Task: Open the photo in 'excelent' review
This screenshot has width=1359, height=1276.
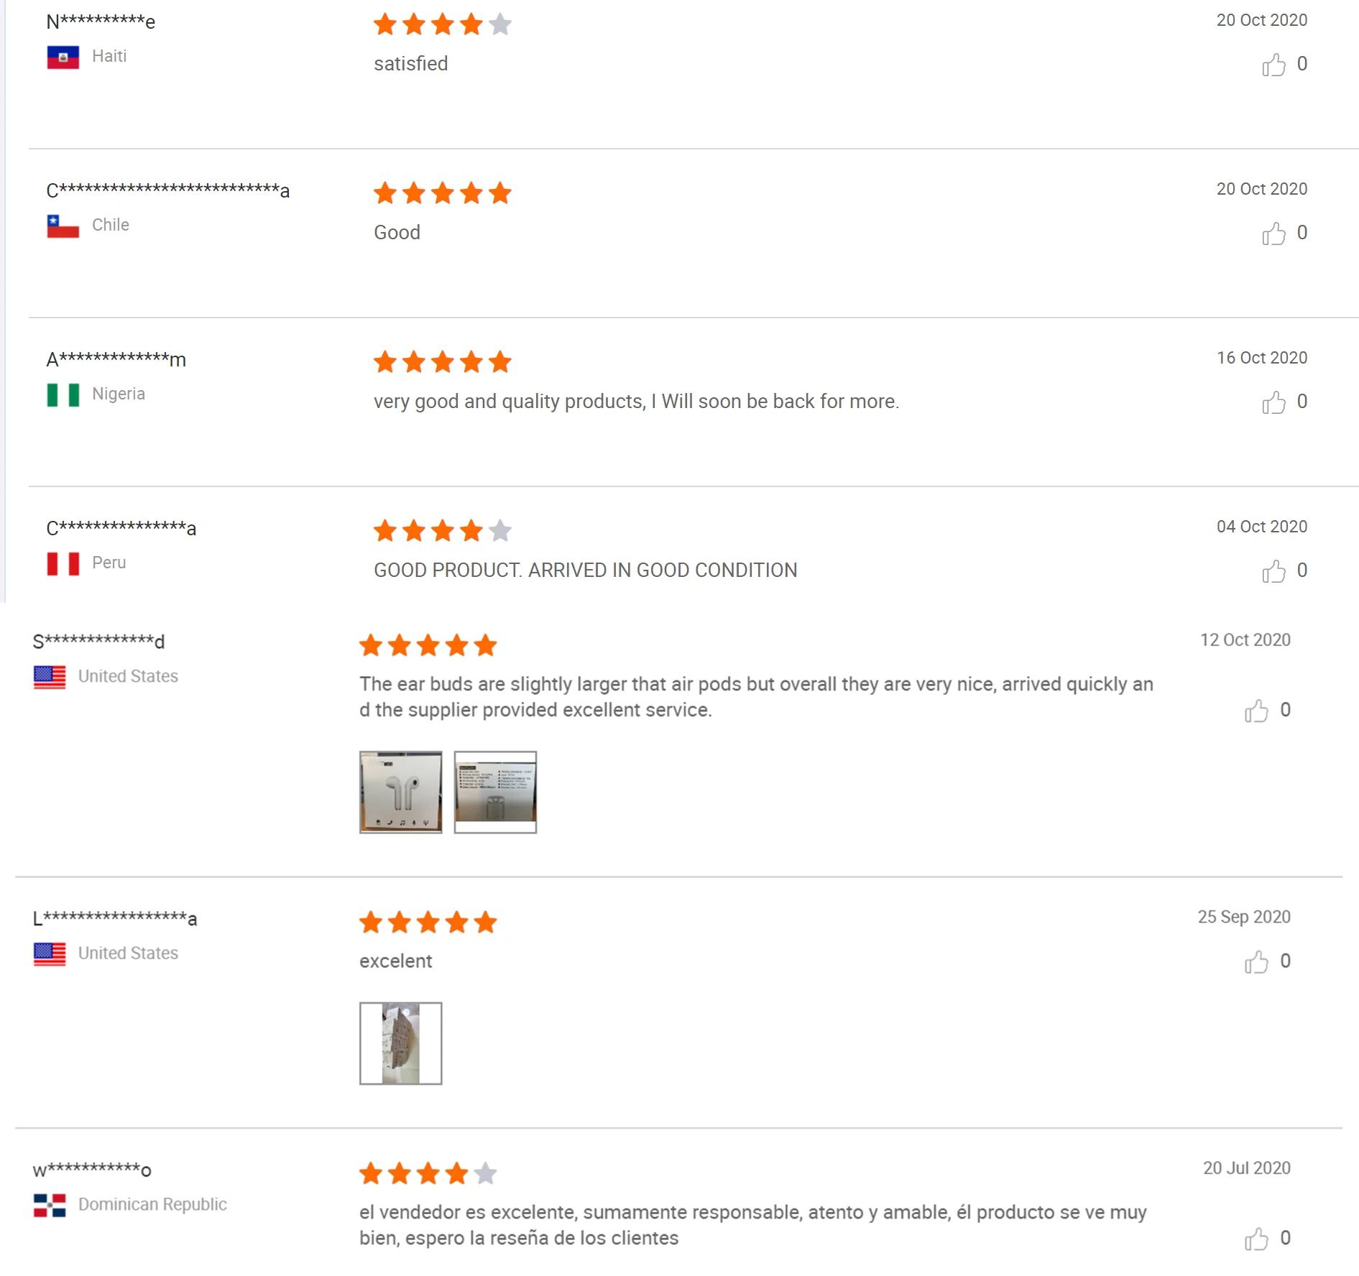Action: tap(400, 1043)
